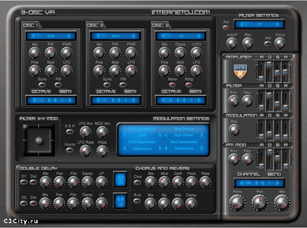The image size is (307, 228).
Task: Next waveform arrow for OSC 1
Action: pos(69,36)
